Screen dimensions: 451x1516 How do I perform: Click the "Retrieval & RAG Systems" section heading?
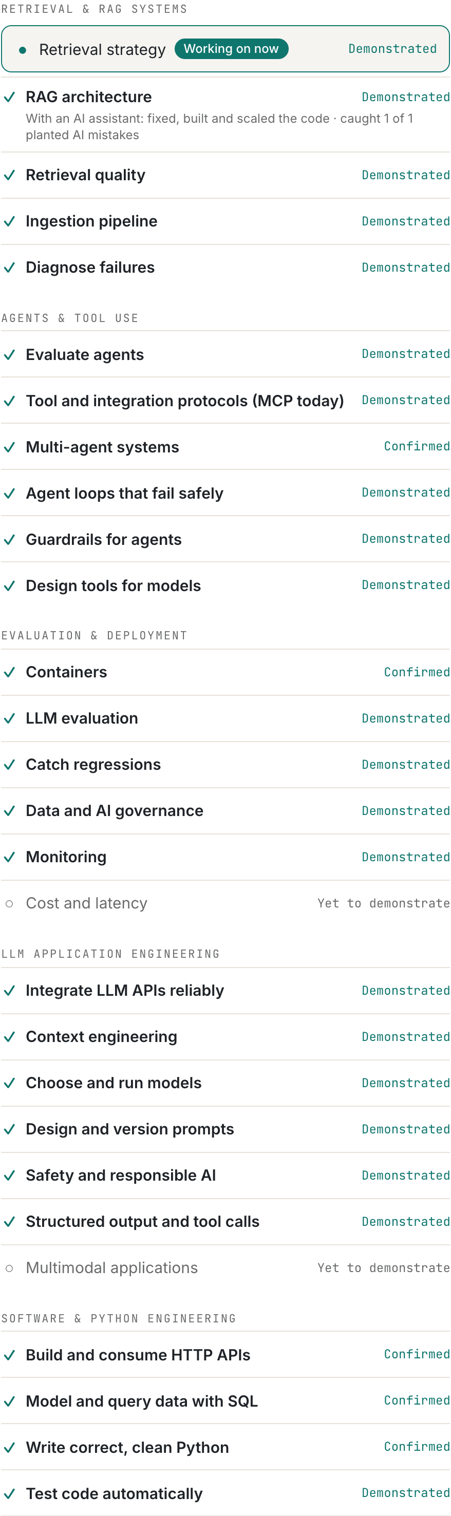pos(94,9)
